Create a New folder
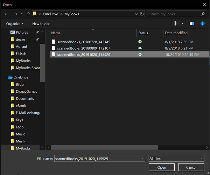This screenshot has width=210, height=175. point(41,24)
